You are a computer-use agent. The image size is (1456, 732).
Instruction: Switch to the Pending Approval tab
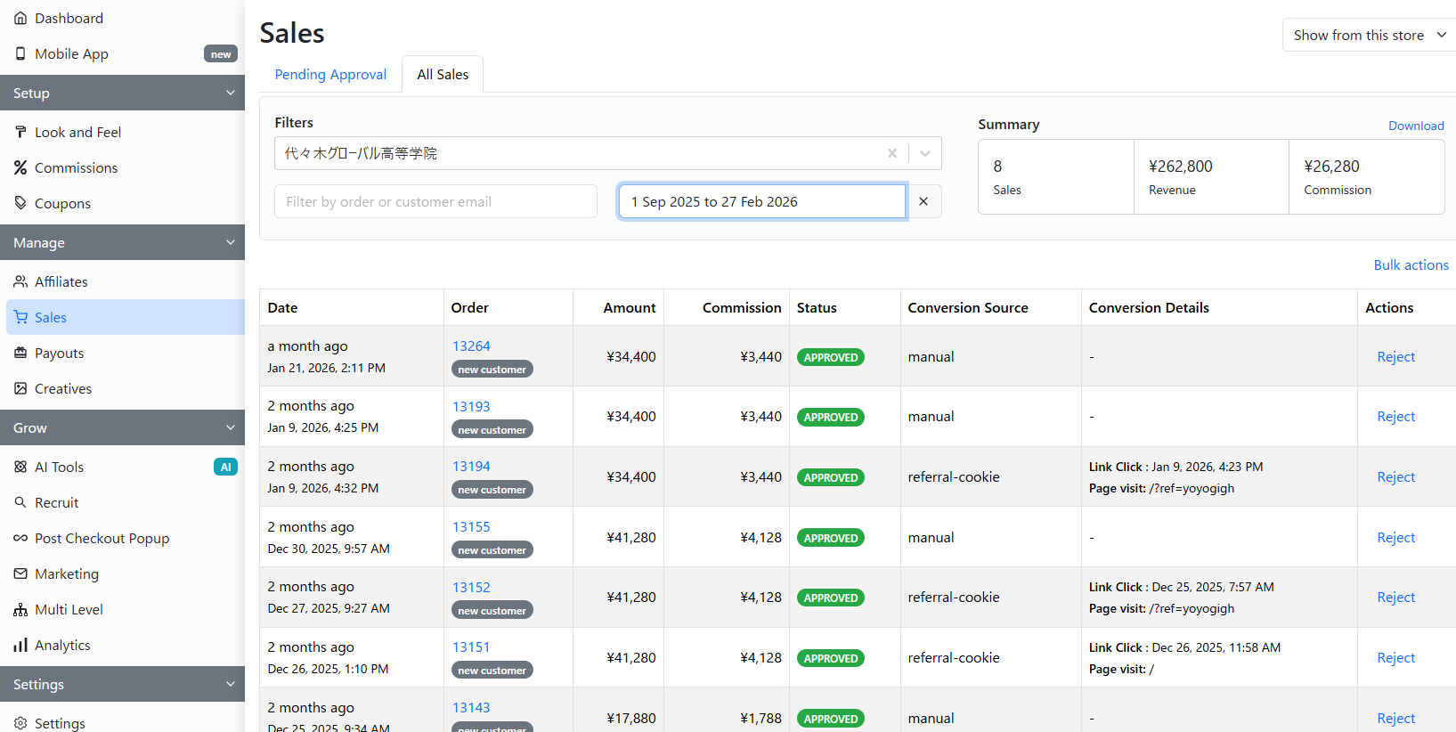pos(330,75)
